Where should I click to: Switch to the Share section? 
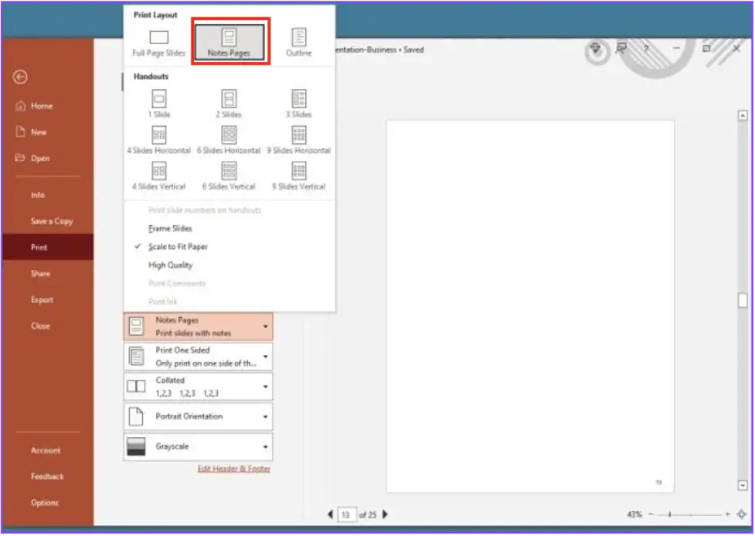point(41,273)
